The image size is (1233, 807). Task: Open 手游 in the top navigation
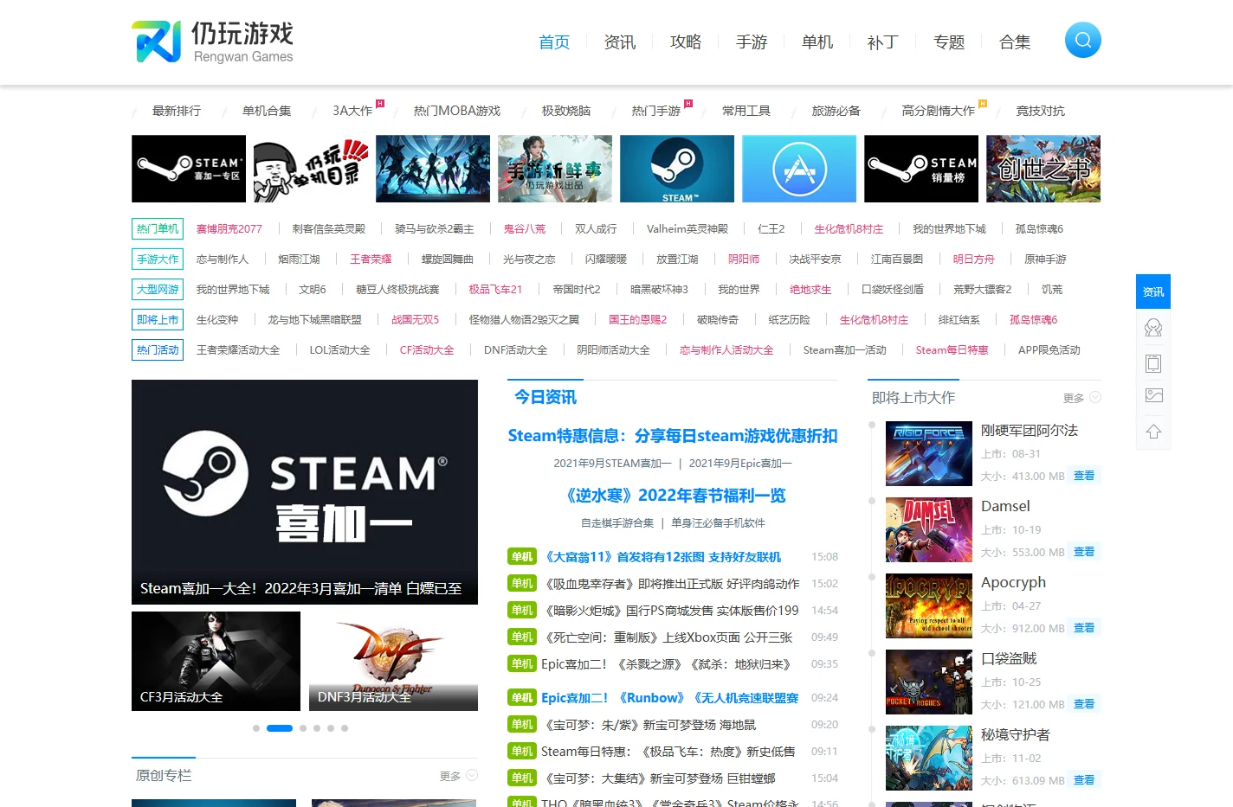[752, 42]
